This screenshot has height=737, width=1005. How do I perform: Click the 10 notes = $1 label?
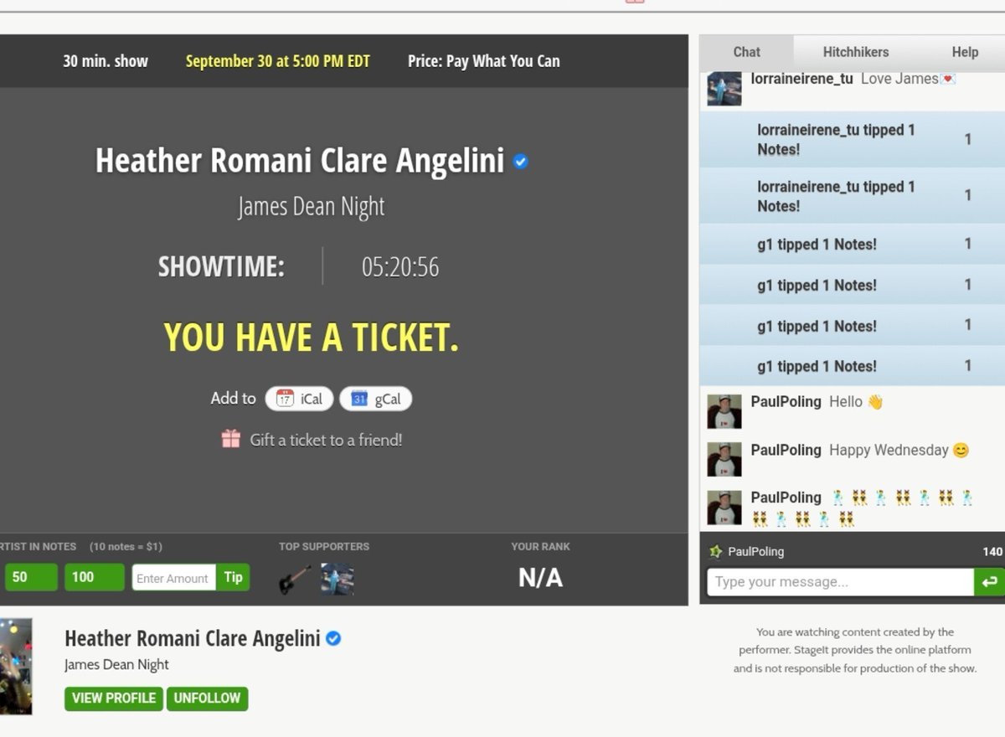(126, 547)
